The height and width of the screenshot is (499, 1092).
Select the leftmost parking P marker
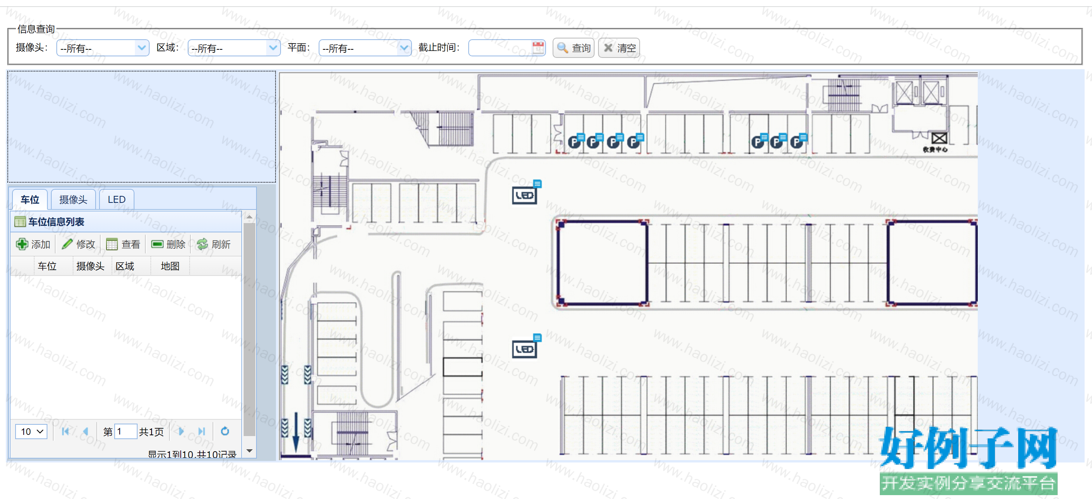click(574, 141)
